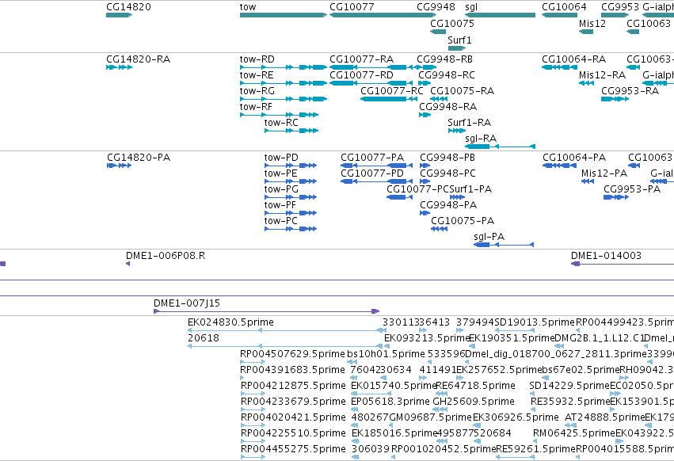This screenshot has height=461, width=674.
Task: Select transcript tow-RD
Action: [x=284, y=67]
